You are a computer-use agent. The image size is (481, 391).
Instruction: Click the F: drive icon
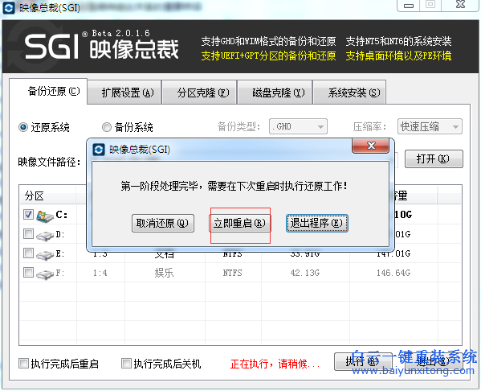pos(44,274)
